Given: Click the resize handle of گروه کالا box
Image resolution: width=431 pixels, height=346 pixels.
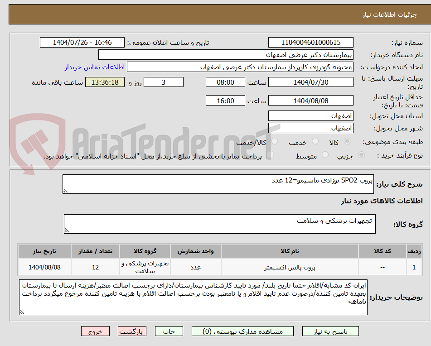Looking at the screenshot, I should 67,231.
